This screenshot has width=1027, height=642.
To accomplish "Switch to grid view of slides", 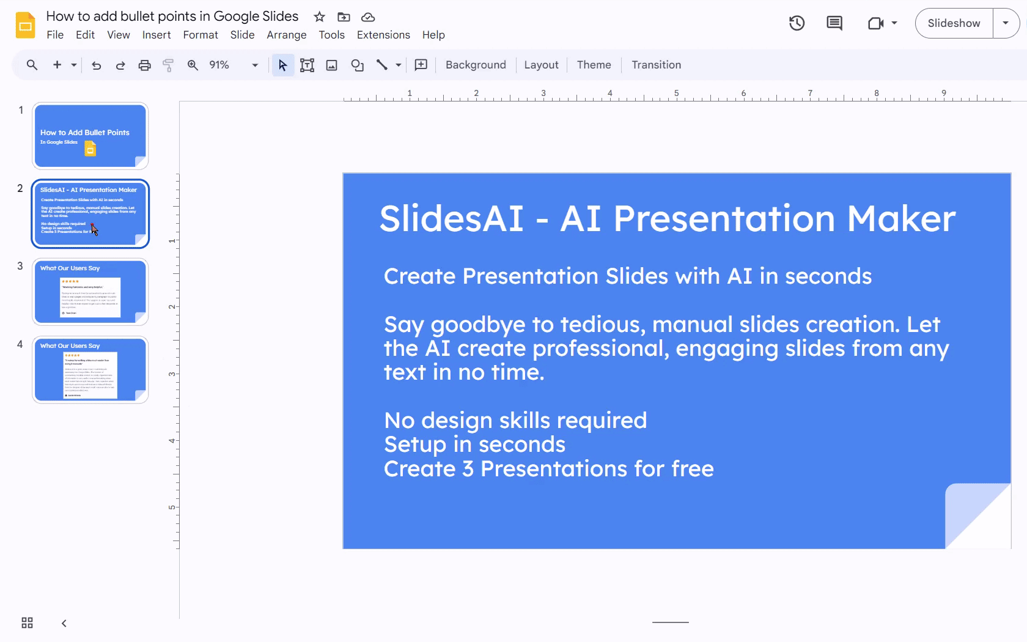I will point(26,622).
